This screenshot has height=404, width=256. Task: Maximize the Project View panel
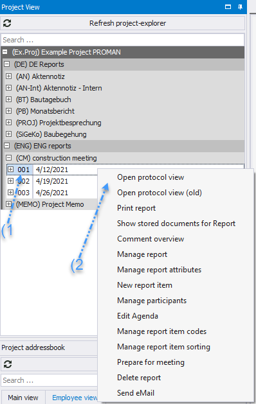point(228,7)
